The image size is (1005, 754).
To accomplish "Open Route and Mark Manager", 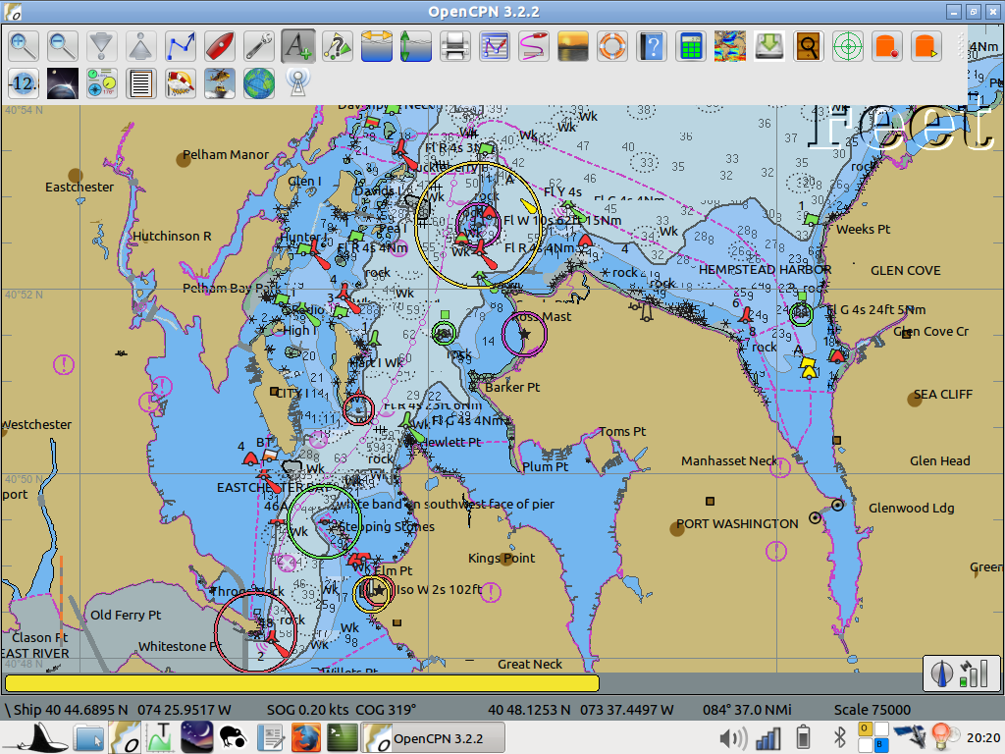I will pos(495,46).
